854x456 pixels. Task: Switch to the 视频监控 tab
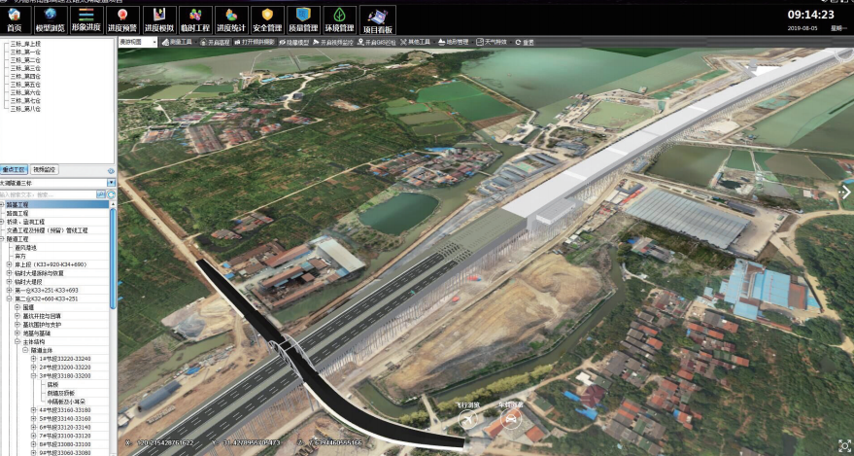(x=44, y=170)
